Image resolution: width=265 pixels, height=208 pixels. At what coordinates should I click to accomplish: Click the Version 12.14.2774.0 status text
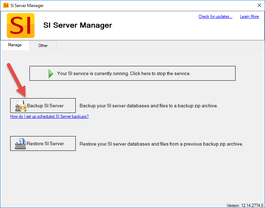pos(245,205)
